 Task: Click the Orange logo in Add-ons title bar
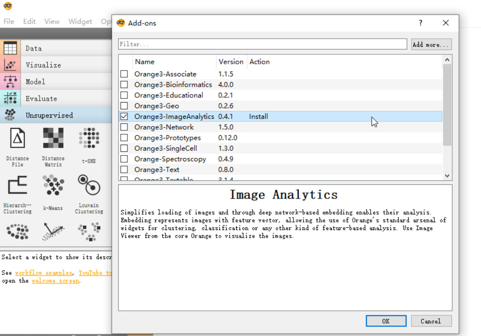point(121,23)
